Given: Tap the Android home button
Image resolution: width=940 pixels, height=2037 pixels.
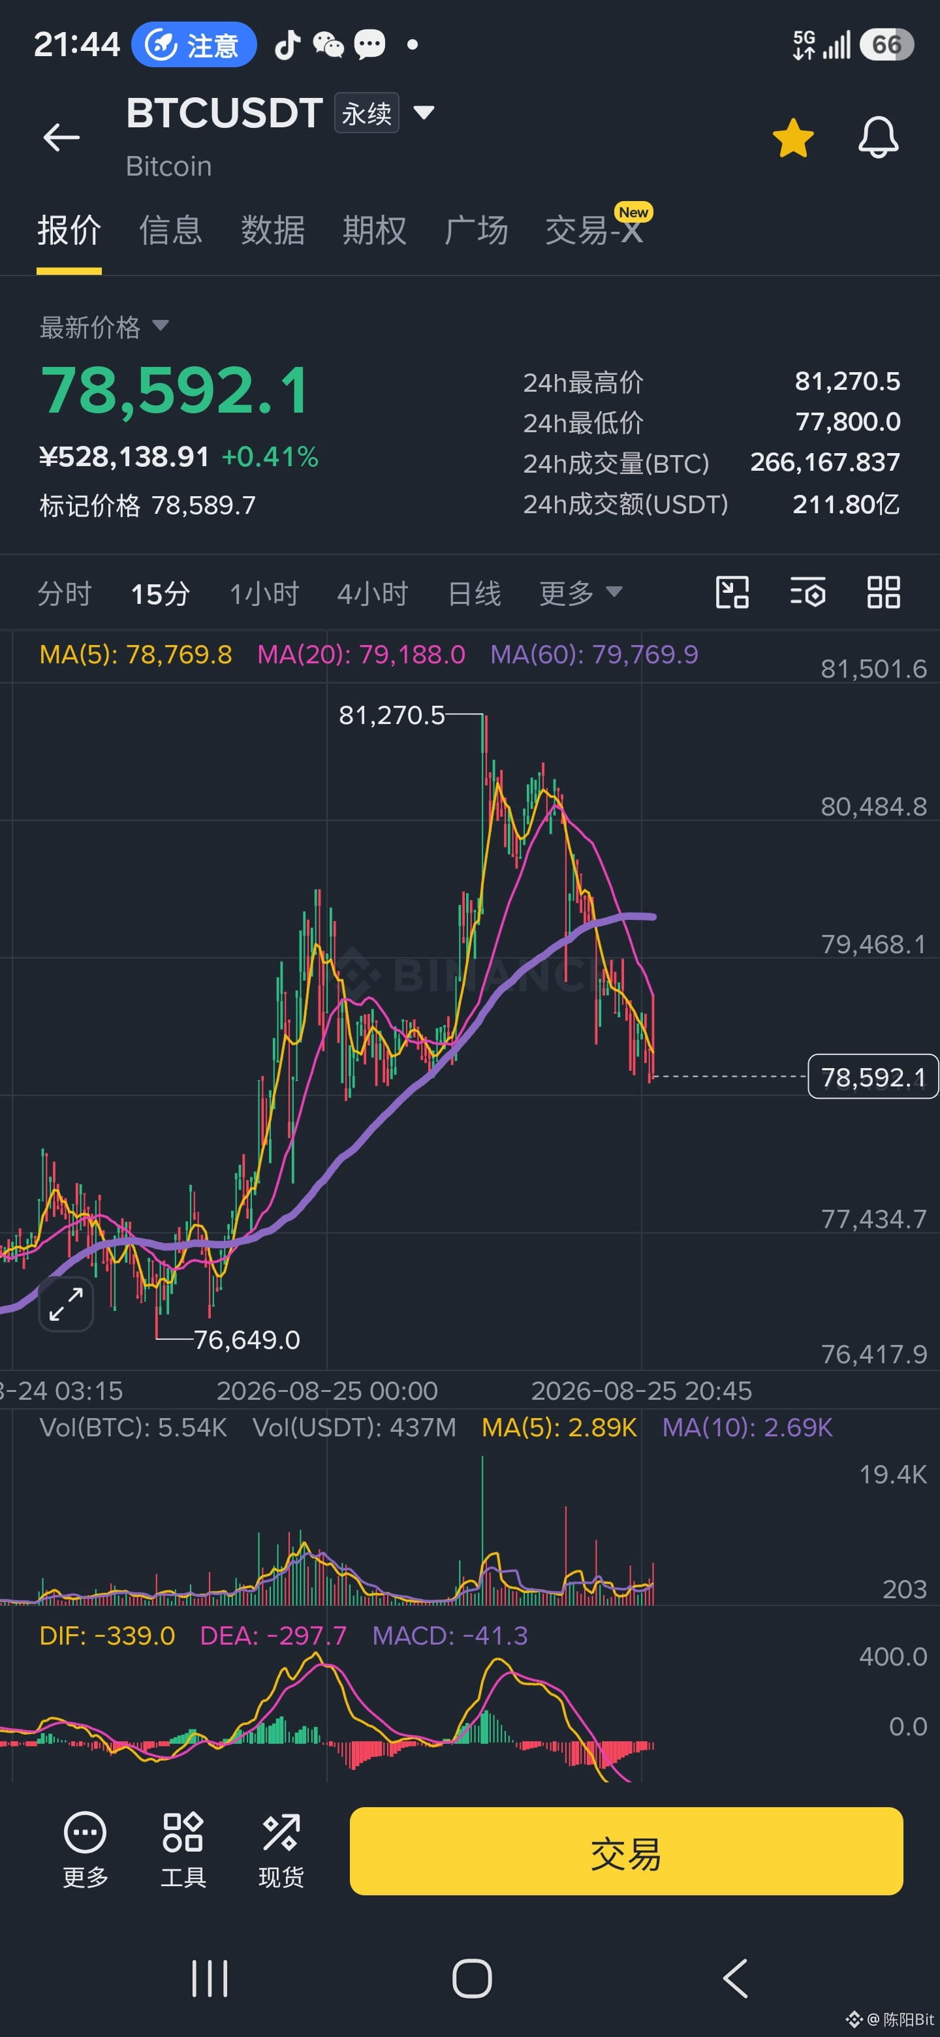Looking at the screenshot, I should point(472,1978).
